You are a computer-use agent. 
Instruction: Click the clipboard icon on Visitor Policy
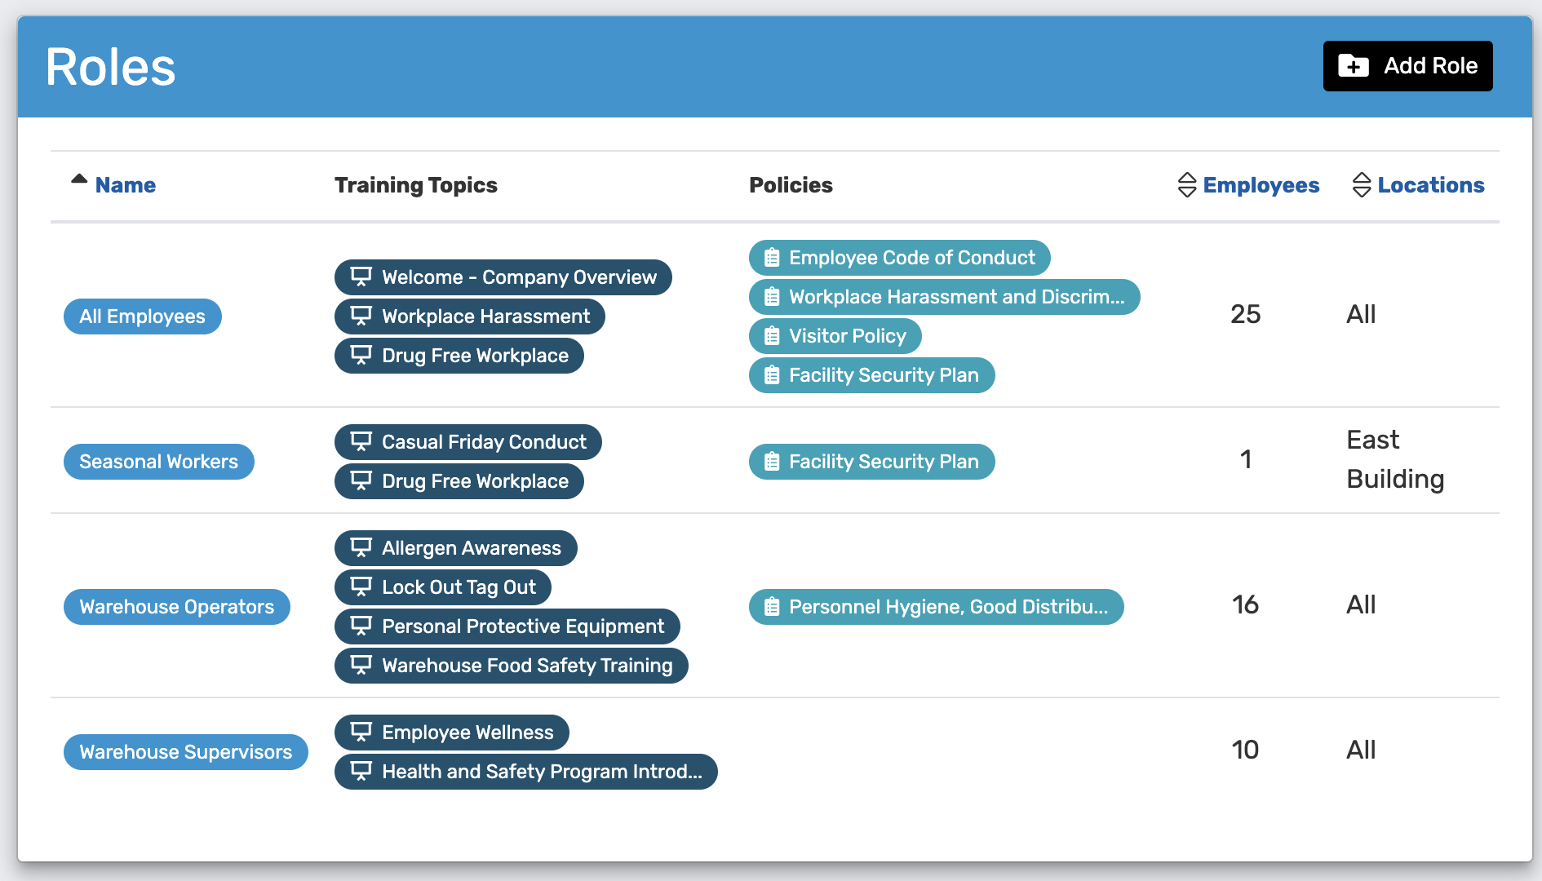[772, 336]
